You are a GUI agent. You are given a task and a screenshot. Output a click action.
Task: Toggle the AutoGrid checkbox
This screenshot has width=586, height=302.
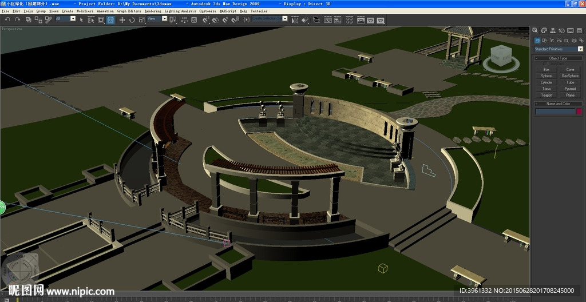(545, 63)
